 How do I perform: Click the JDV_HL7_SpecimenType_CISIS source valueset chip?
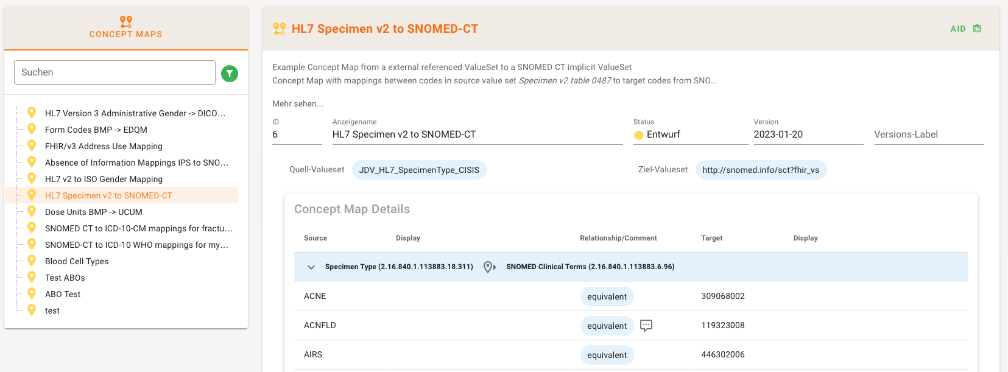(419, 170)
